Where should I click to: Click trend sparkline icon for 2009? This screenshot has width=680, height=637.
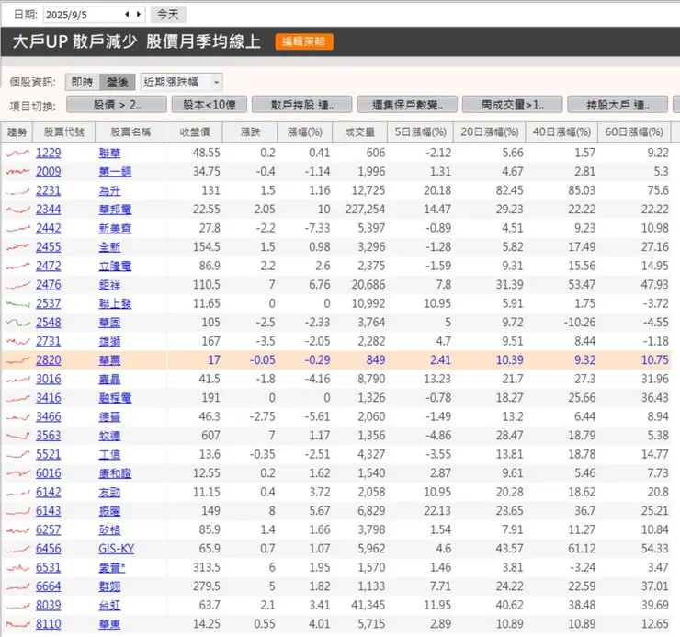click(x=17, y=172)
